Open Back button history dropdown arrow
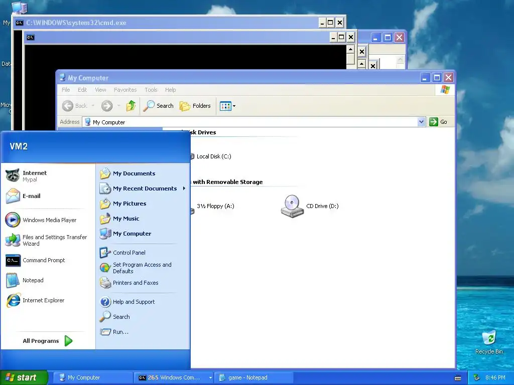The height and width of the screenshot is (385, 514). tap(93, 106)
